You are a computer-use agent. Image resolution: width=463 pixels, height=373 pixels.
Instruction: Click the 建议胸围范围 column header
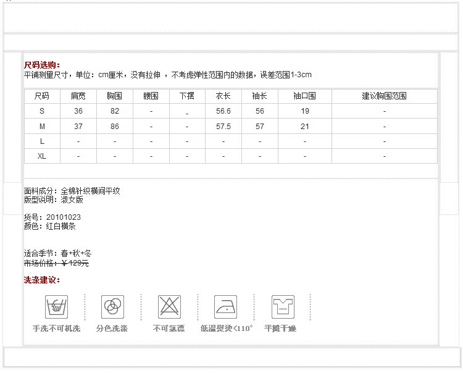pyautogui.click(x=385, y=96)
